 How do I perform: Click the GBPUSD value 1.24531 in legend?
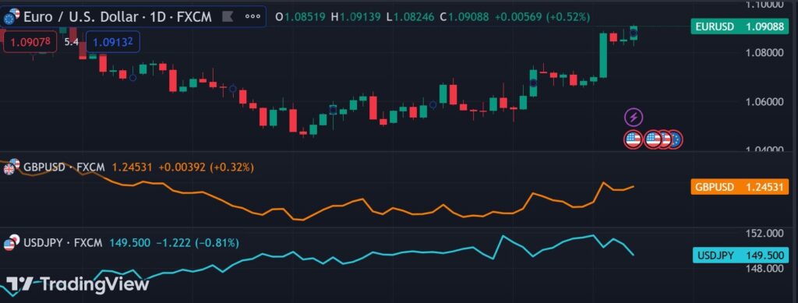point(132,167)
